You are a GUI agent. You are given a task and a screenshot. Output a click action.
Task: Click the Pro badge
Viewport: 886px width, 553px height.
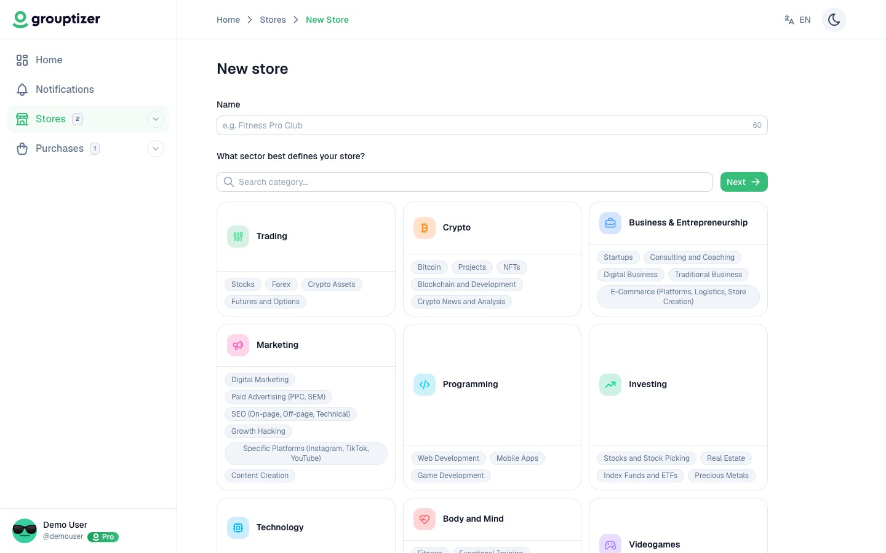pyautogui.click(x=103, y=537)
